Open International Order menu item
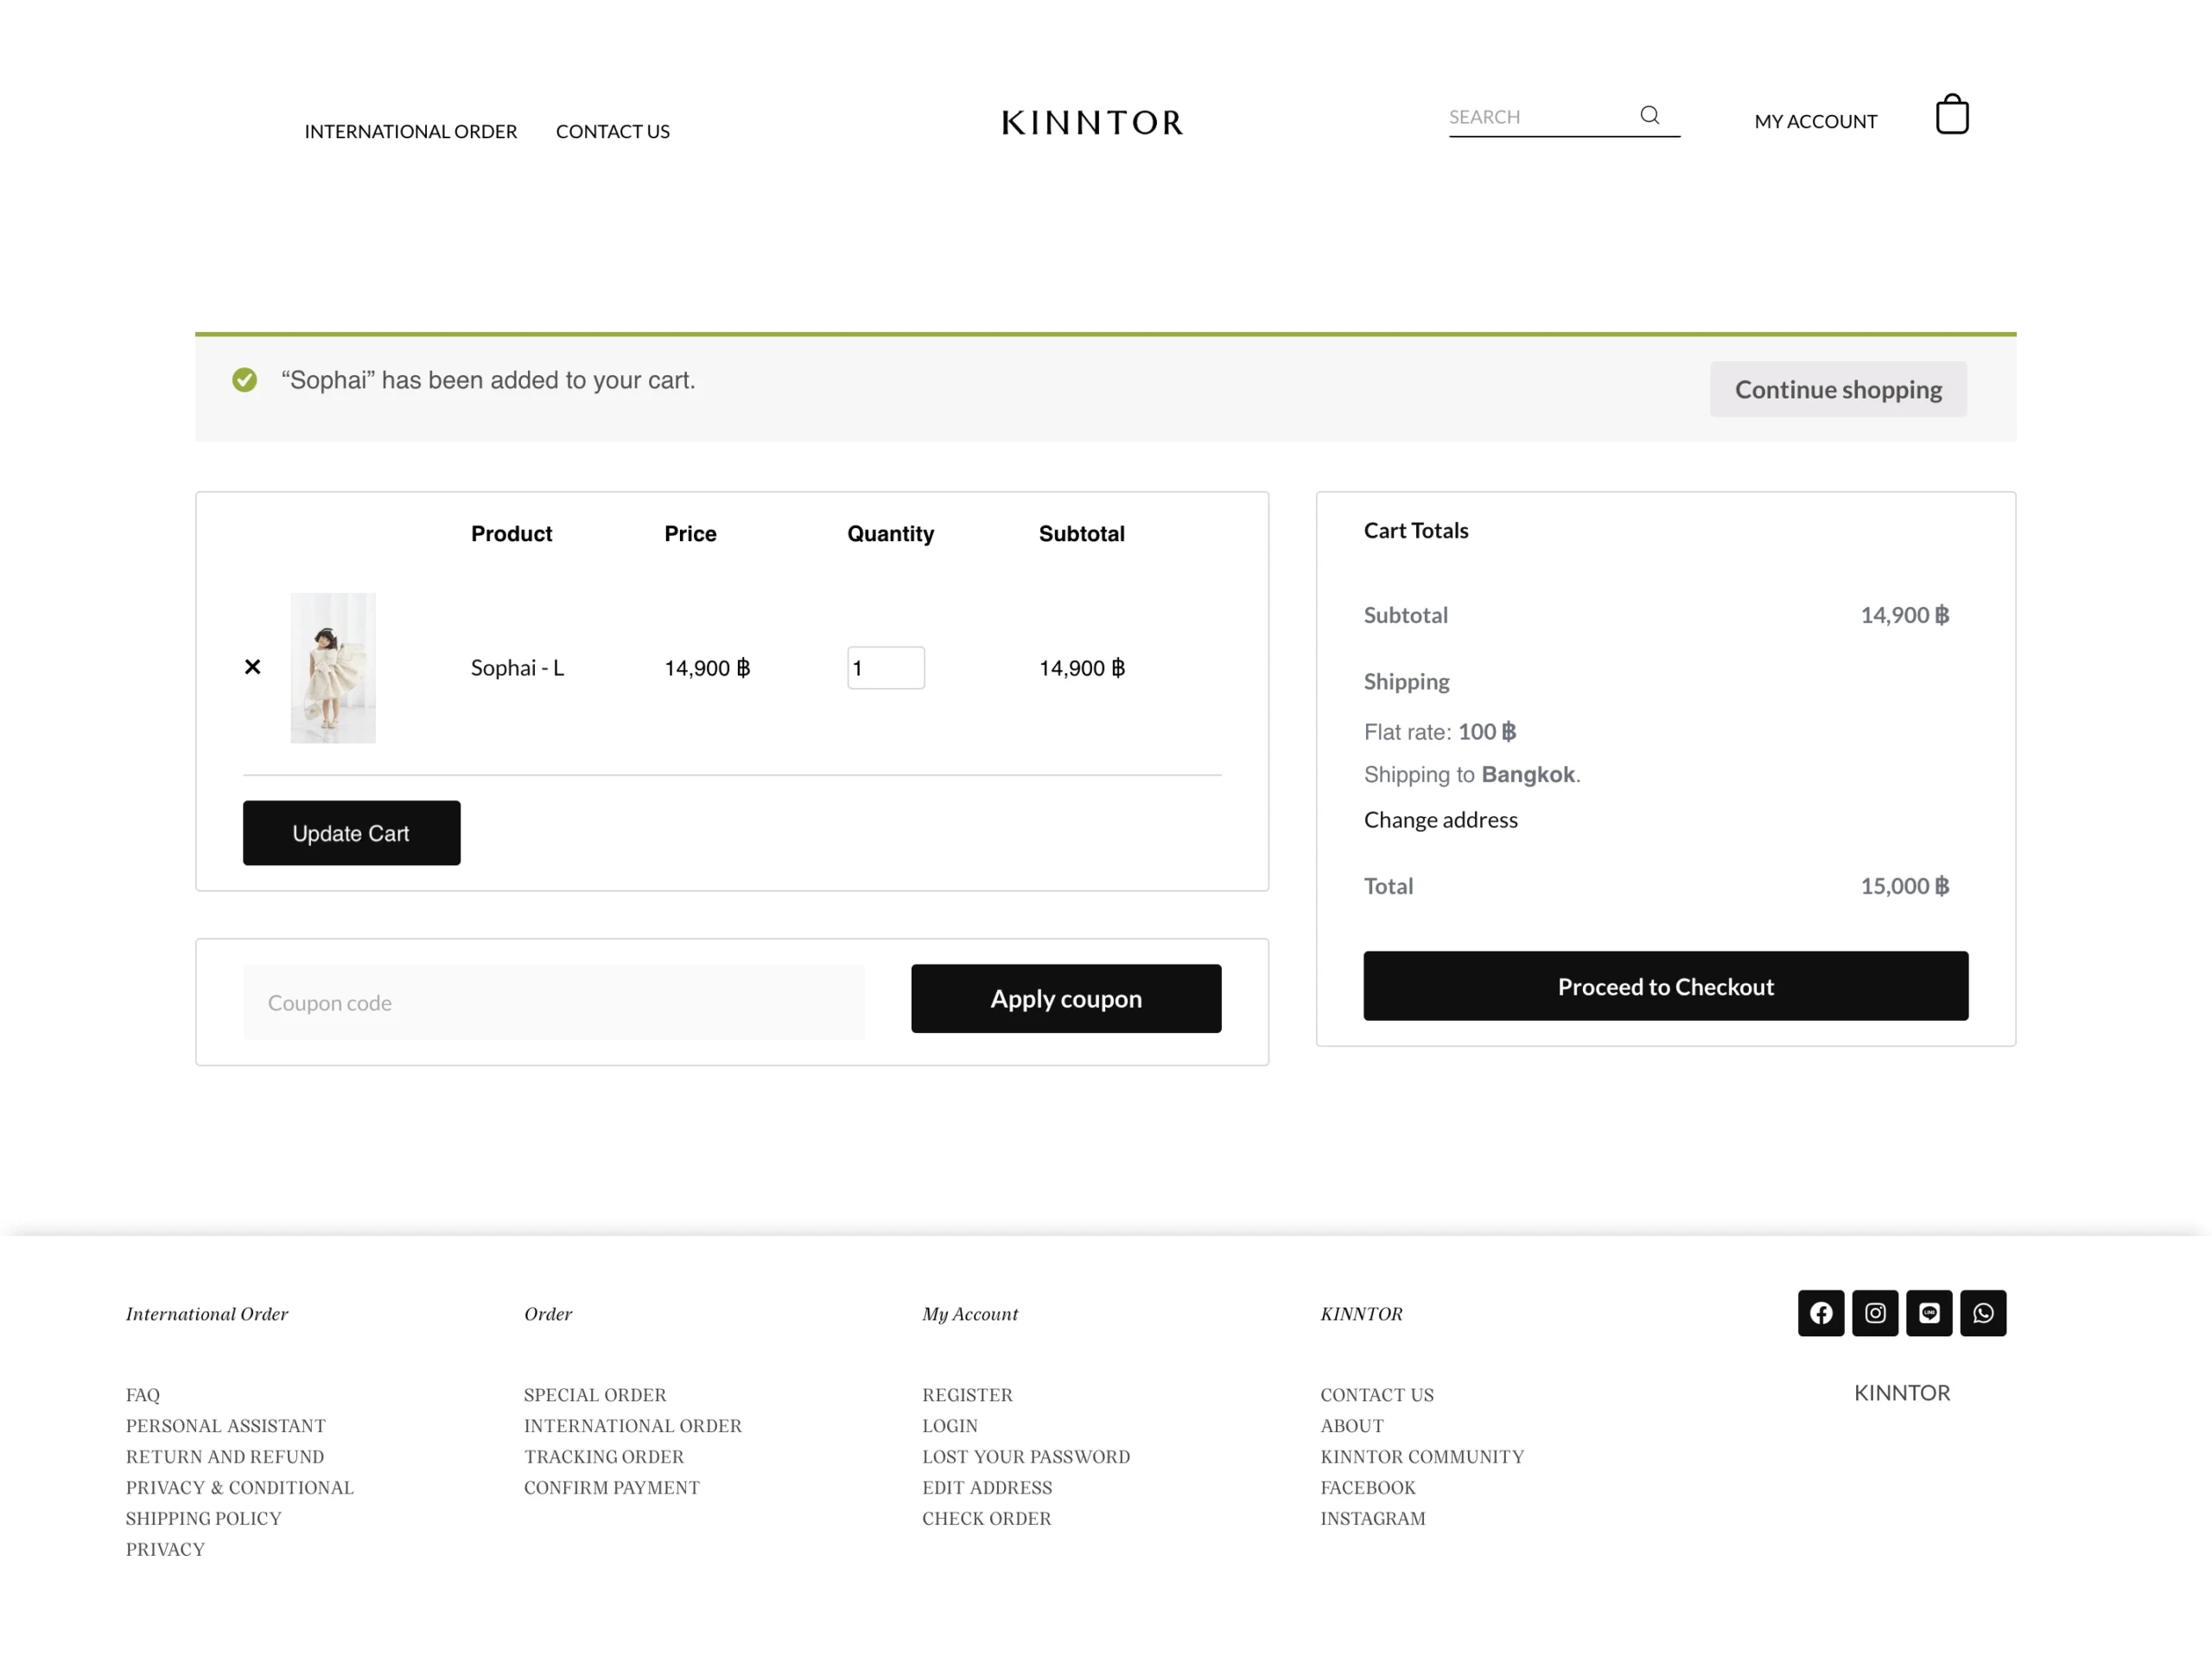This screenshot has height=1663, width=2212. 411,131
